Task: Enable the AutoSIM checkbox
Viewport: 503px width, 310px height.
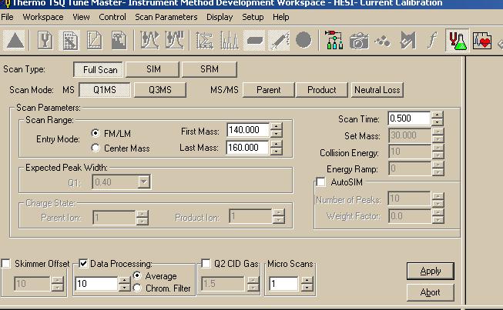Action: 320,182
